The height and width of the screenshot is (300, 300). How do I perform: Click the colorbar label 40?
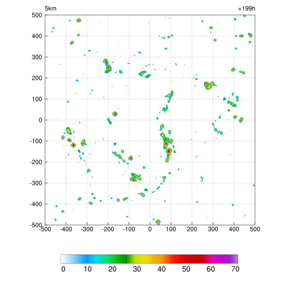click(x=162, y=269)
